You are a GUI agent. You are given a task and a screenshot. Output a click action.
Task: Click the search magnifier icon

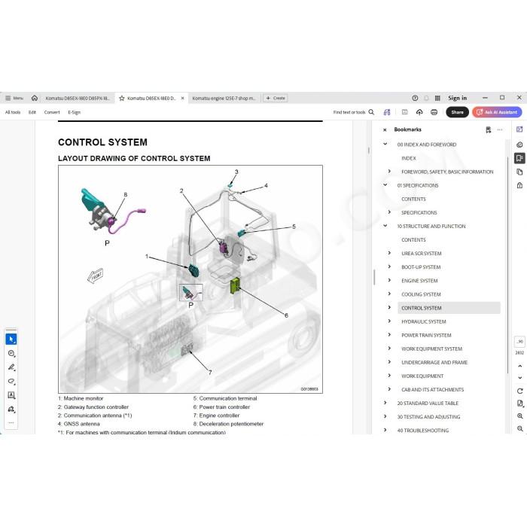[371, 112]
